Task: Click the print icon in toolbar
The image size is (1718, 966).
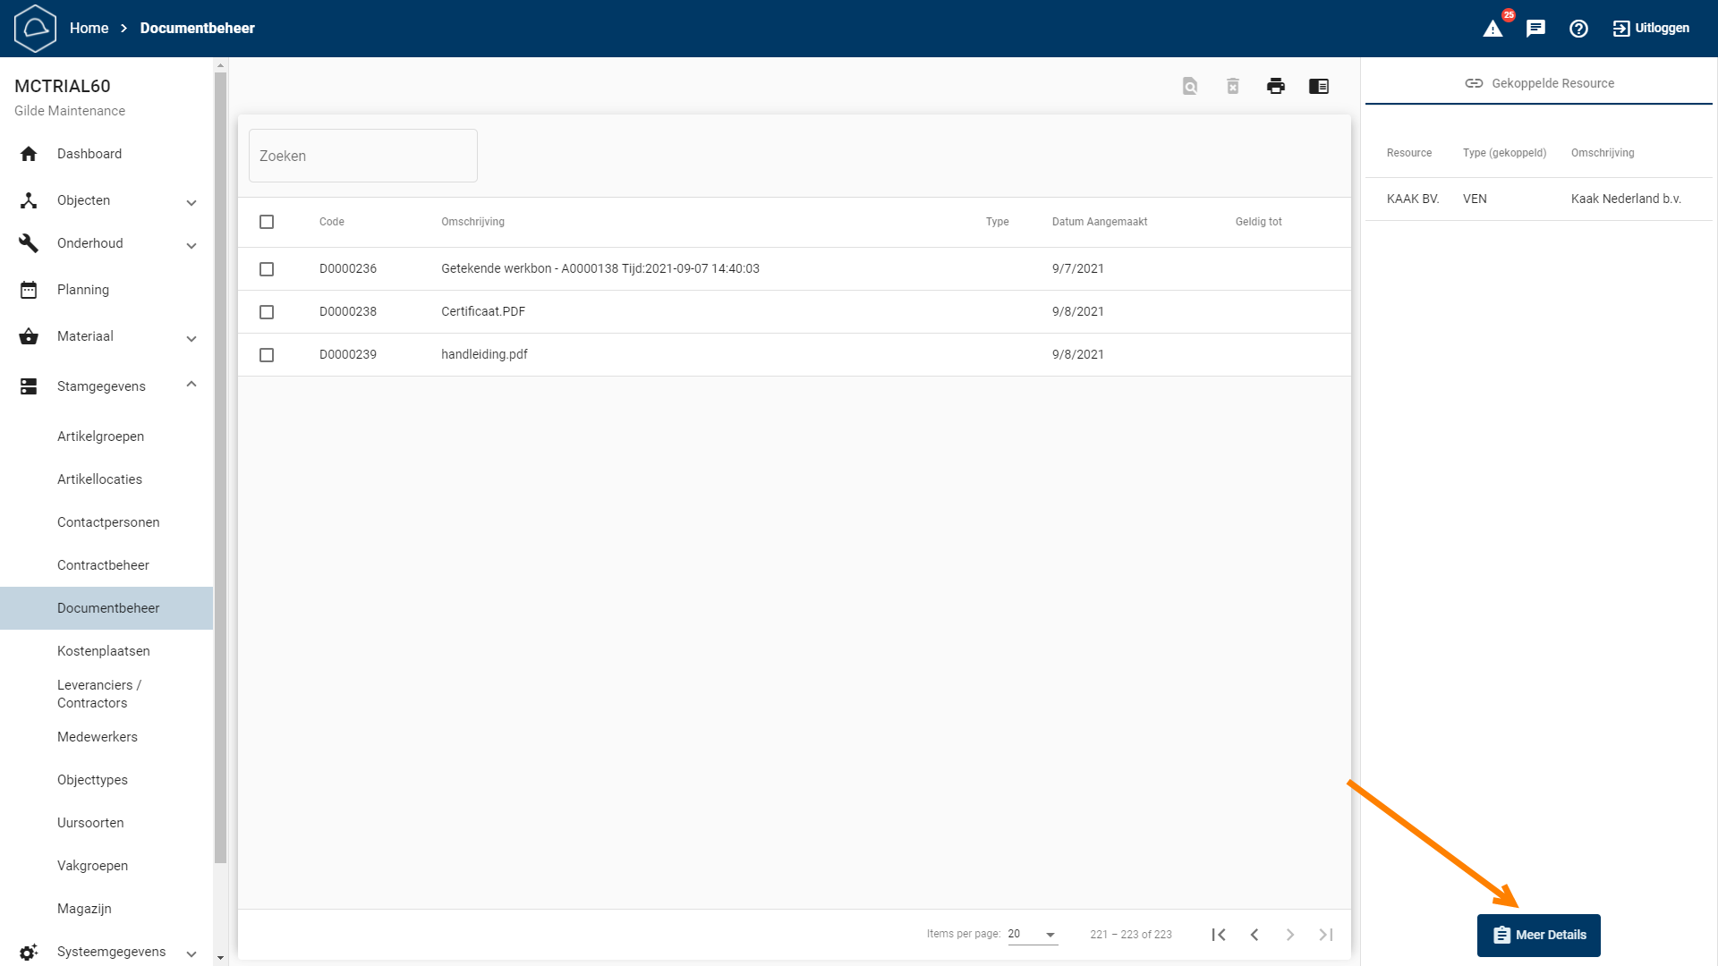Action: pyautogui.click(x=1276, y=86)
